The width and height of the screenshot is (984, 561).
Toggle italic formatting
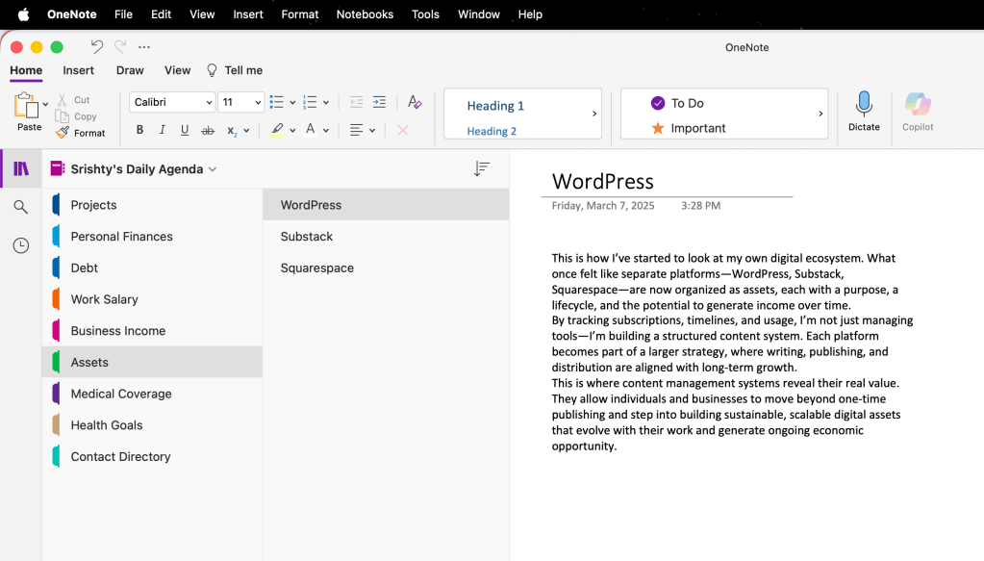(162, 130)
